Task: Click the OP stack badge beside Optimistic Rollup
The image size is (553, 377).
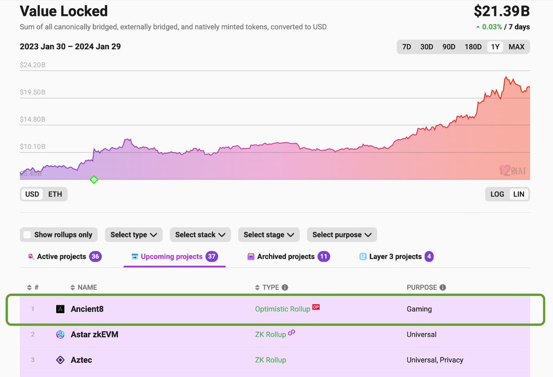Action: [316, 307]
